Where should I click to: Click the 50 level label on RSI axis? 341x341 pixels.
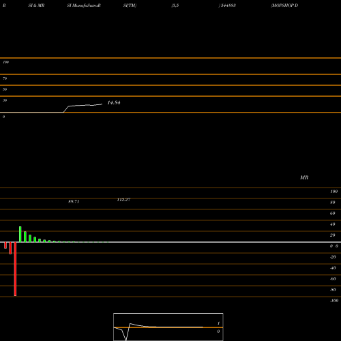[5, 89]
